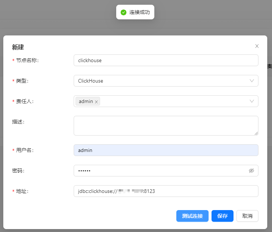
Task: Click the resize handle of 描述 textarea
Action: (256, 133)
